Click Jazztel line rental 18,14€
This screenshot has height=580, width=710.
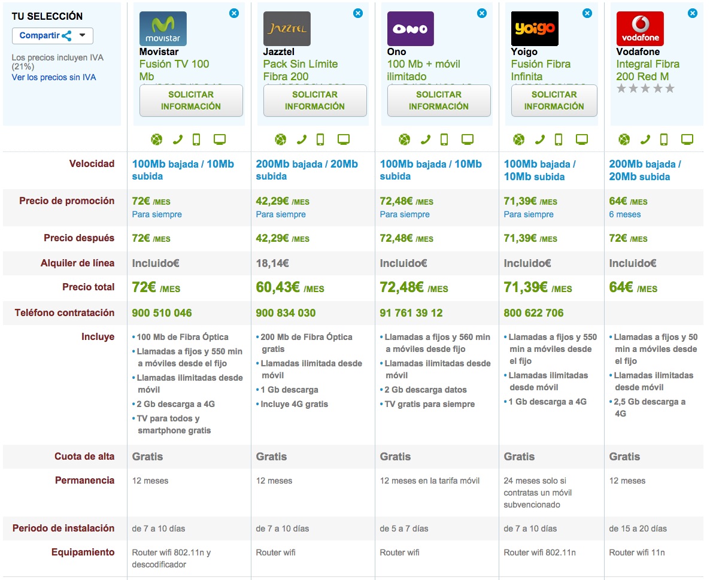(272, 263)
